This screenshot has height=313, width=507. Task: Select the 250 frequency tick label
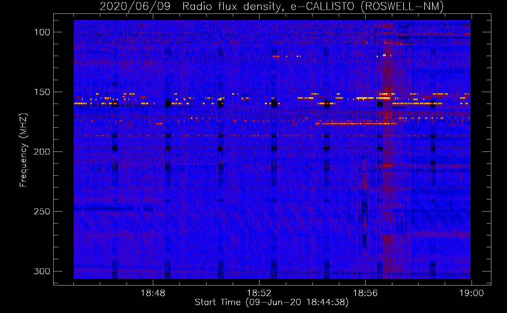click(42, 212)
